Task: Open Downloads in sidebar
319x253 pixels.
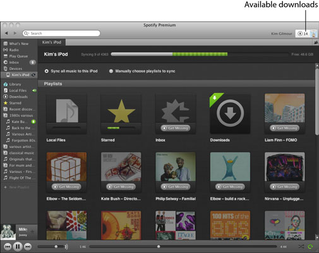Action: 18,97
